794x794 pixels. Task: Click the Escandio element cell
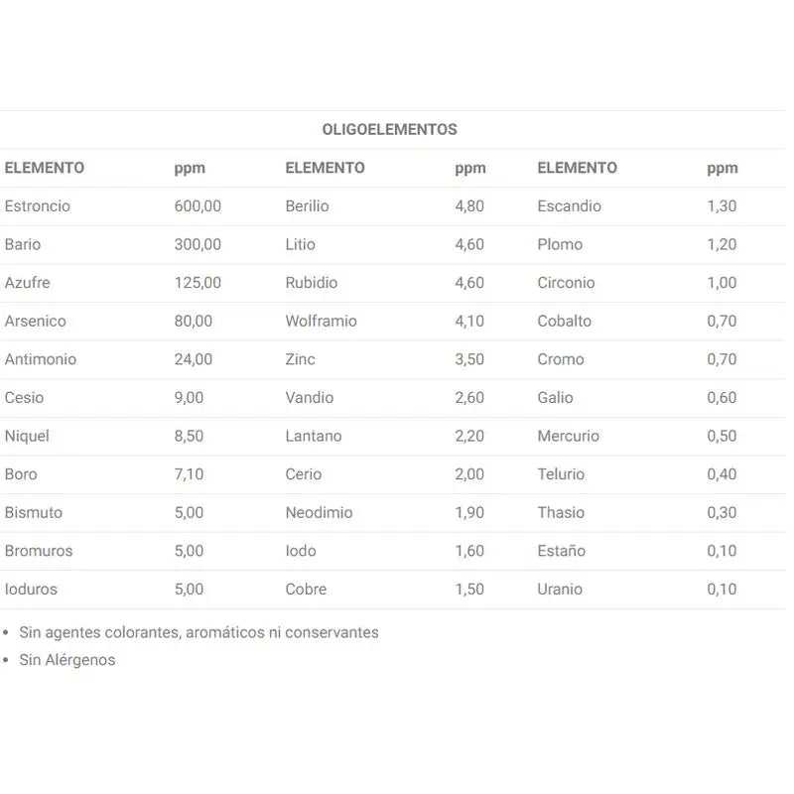pos(569,206)
